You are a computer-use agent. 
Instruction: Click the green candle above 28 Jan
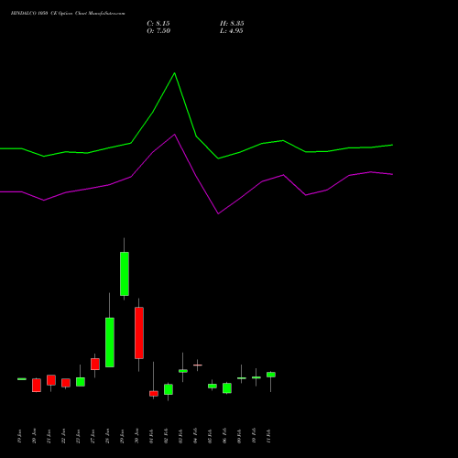(110, 343)
